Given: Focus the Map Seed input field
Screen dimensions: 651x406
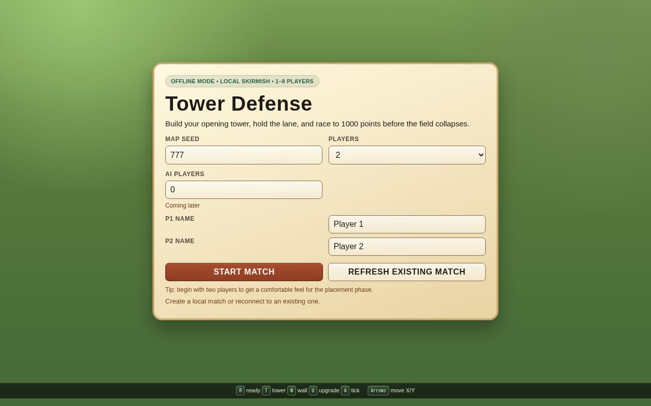Looking at the screenshot, I should (x=244, y=155).
